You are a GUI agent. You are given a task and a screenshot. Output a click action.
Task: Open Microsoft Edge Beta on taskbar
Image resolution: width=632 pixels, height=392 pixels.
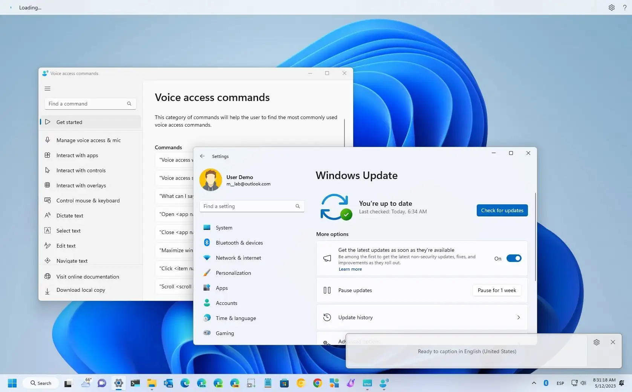click(202, 383)
